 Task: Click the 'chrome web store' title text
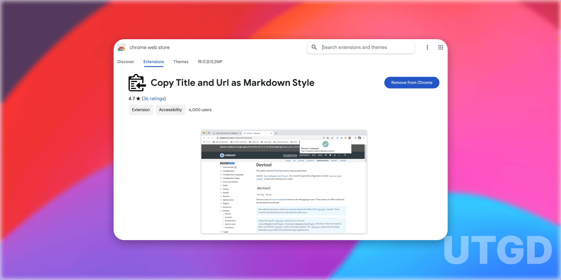pos(149,48)
